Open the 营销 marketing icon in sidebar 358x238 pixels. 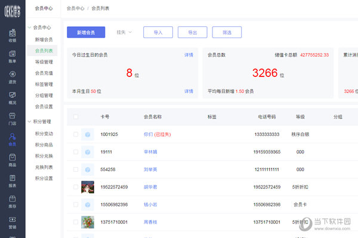[13, 222]
